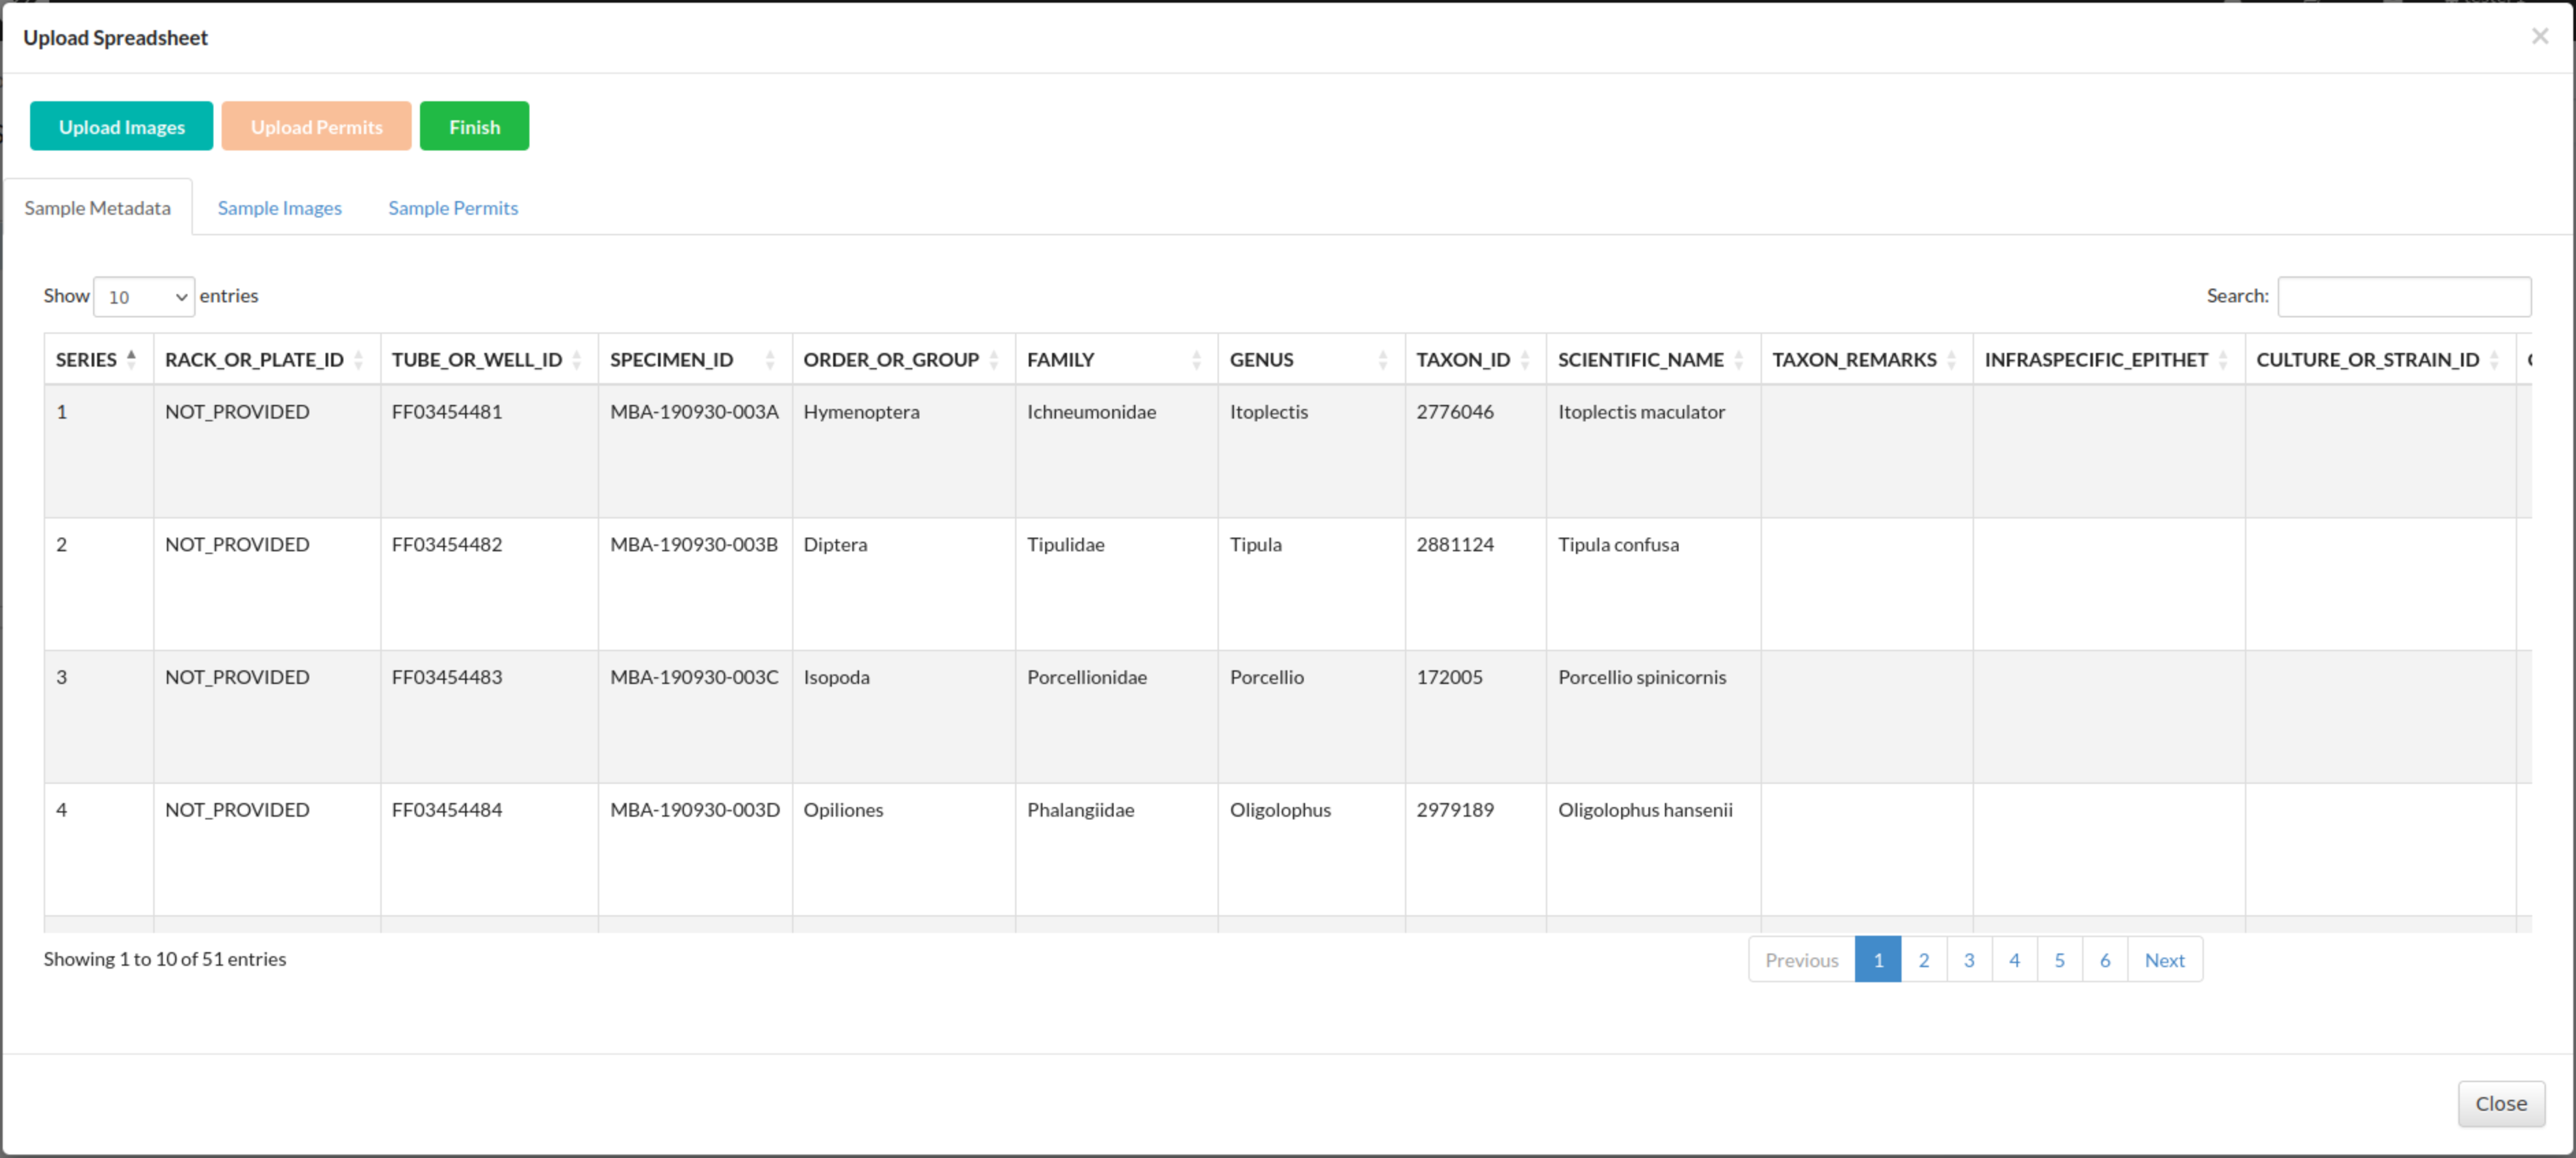This screenshot has width=2576, height=1158.
Task: Click the green Finish button
Action: 474,126
